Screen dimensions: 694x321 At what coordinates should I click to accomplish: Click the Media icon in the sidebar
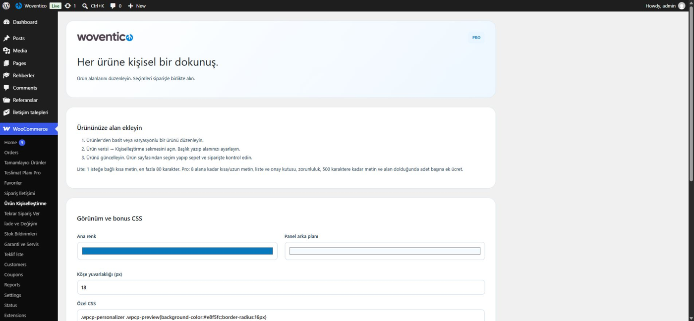(x=6, y=51)
